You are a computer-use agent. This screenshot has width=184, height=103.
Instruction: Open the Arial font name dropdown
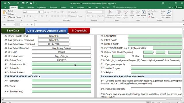click(x=37, y=12)
